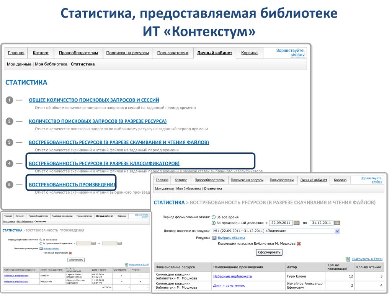Click Моя библиотека in the Востребованность ресурсов window
This screenshot has height=294, width=392.
pyautogui.click(x=189, y=188)
